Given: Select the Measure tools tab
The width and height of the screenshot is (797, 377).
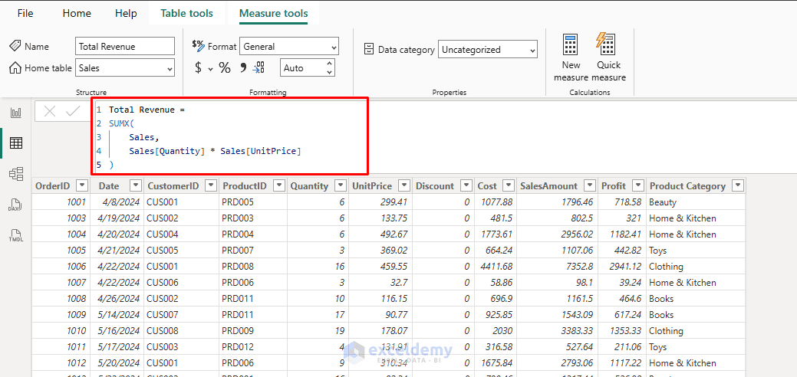Looking at the screenshot, I should (273, 13).
